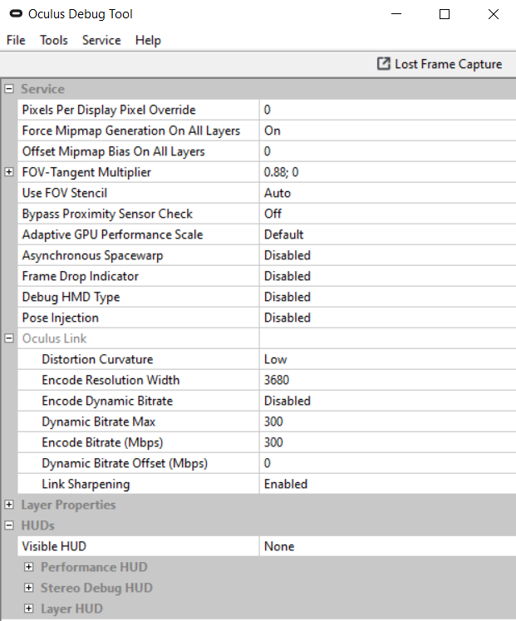Change Debug HMD Type Disabled value
This screenshot has height=621, width=516.
(x=388, y=297)
